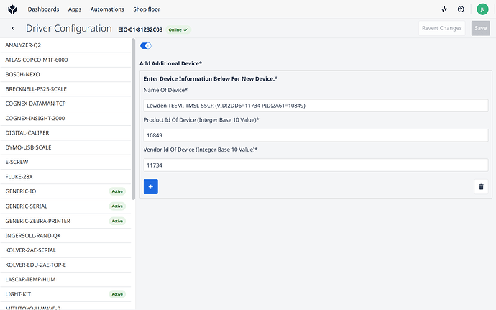
Task: Select the KOLVER-2AE-SERIAL driver
Action: [x=65, y=250]
